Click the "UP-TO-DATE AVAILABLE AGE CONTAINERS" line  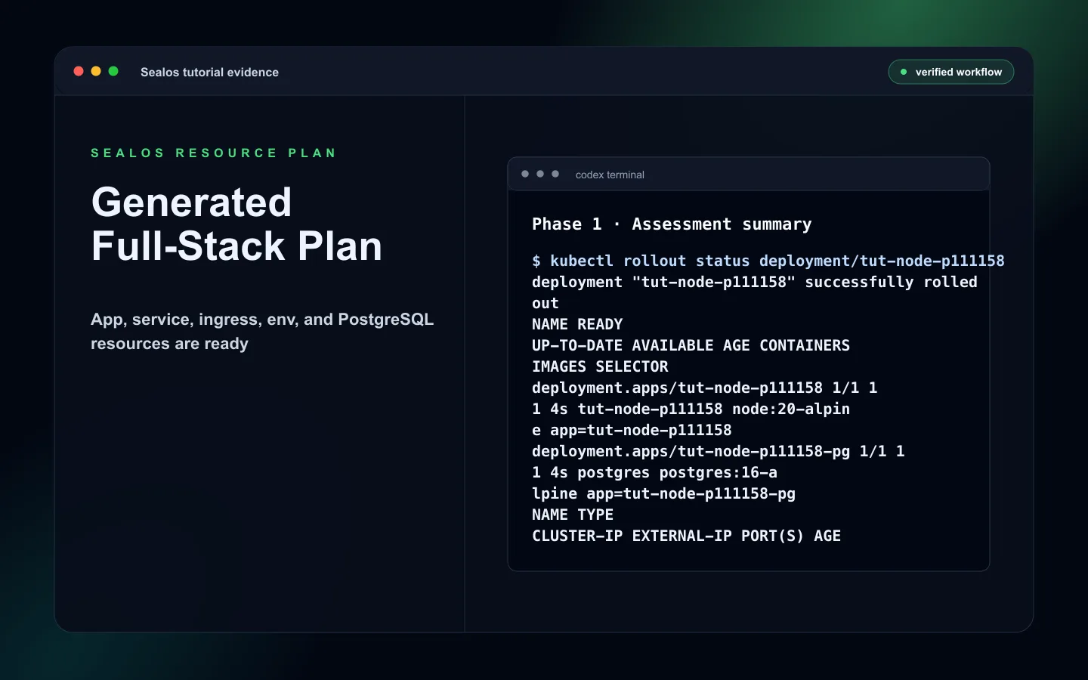coord(691,345)
